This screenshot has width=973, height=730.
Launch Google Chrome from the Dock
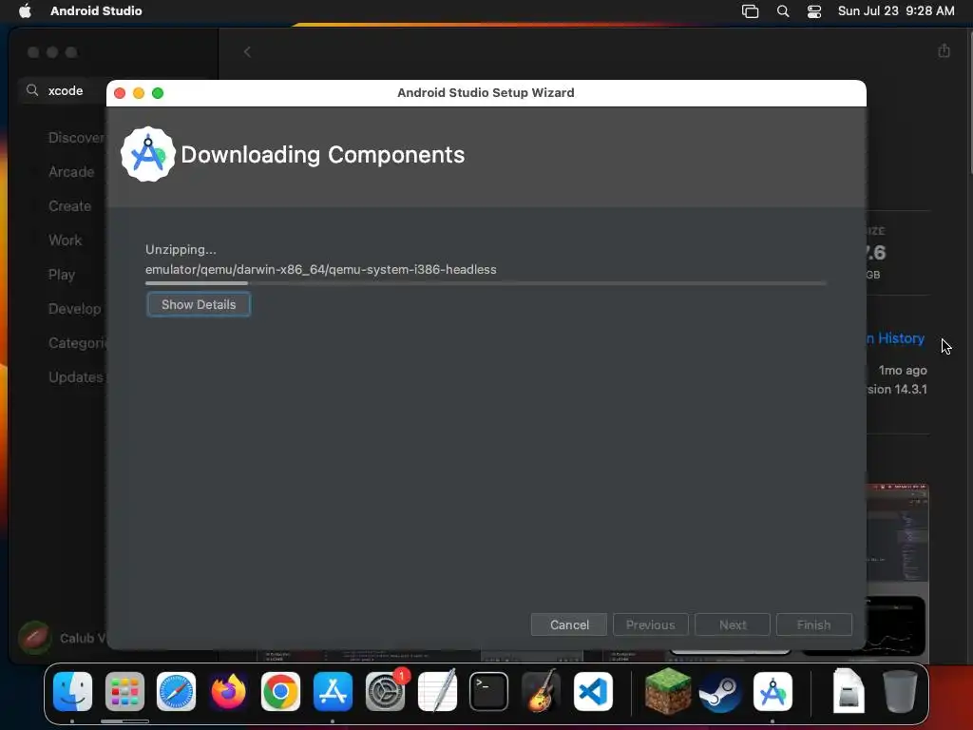point(280,692)
